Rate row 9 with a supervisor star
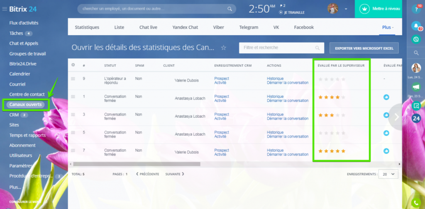This screenshot has height=209, width=425. [332, 79]
